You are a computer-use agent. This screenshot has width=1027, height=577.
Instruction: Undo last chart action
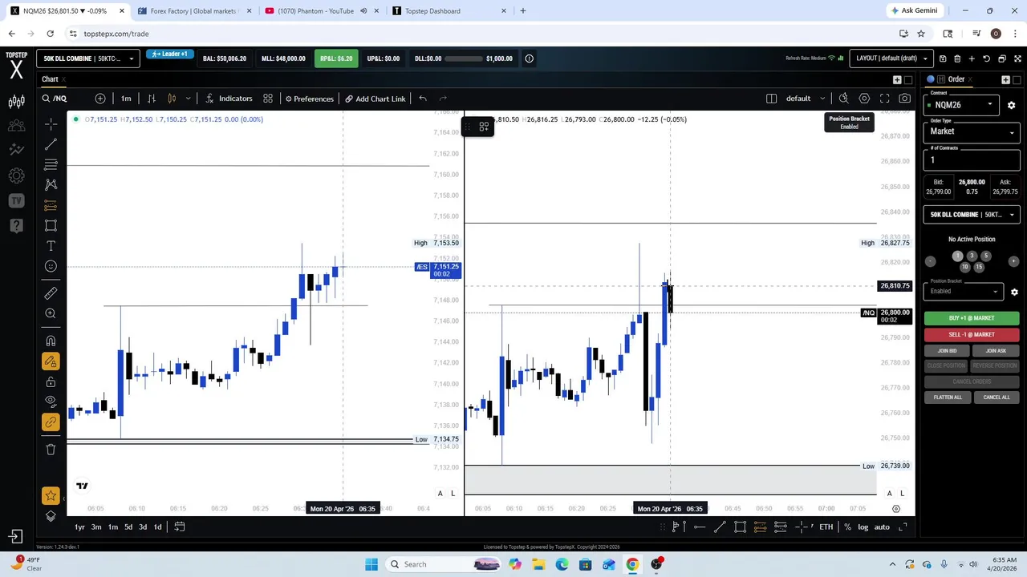point(423,99)
